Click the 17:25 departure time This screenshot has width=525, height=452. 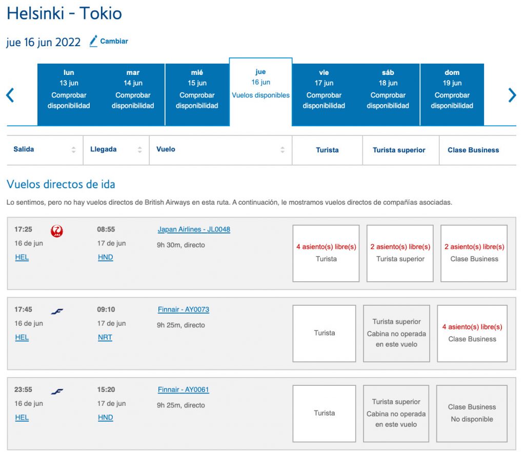[23, 229]
